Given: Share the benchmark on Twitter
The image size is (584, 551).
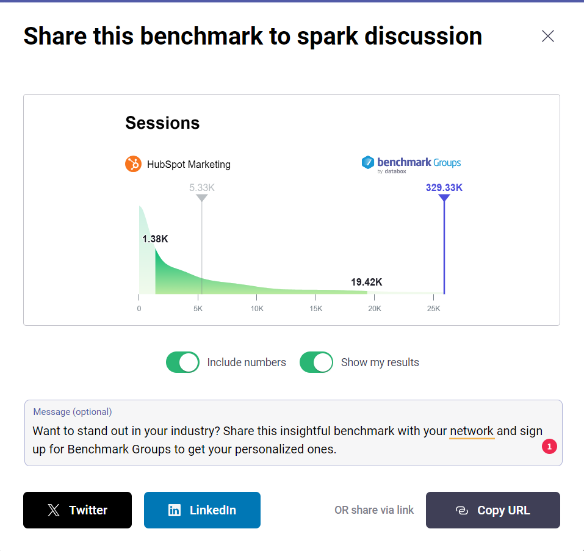Looking at the screenshot, I should coord(77,510).
